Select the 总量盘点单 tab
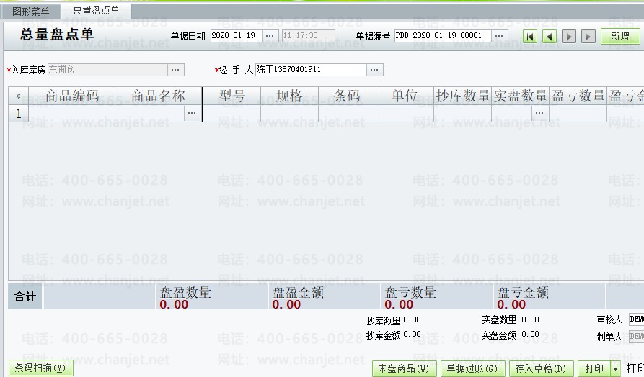The image size is (644, 377). point(96,11)
